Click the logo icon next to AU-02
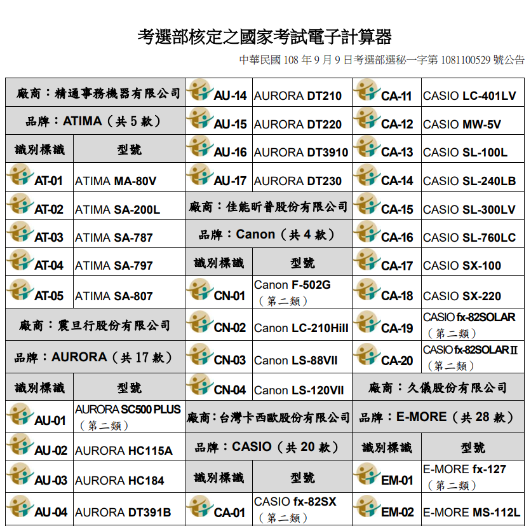The width and height of the screenshot is (531, 526). (20, 444)
